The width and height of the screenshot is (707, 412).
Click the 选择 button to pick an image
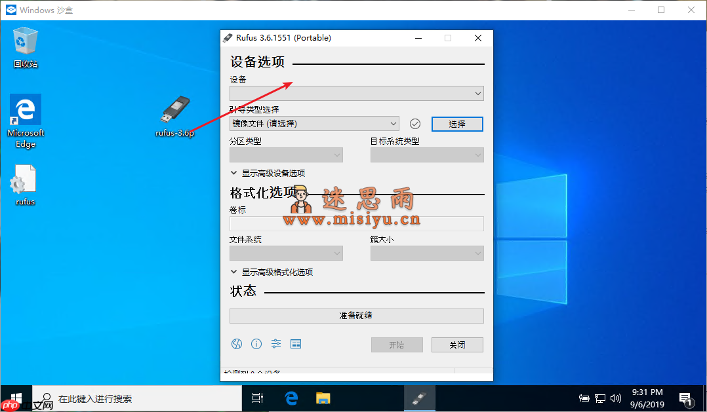(457, 123)
